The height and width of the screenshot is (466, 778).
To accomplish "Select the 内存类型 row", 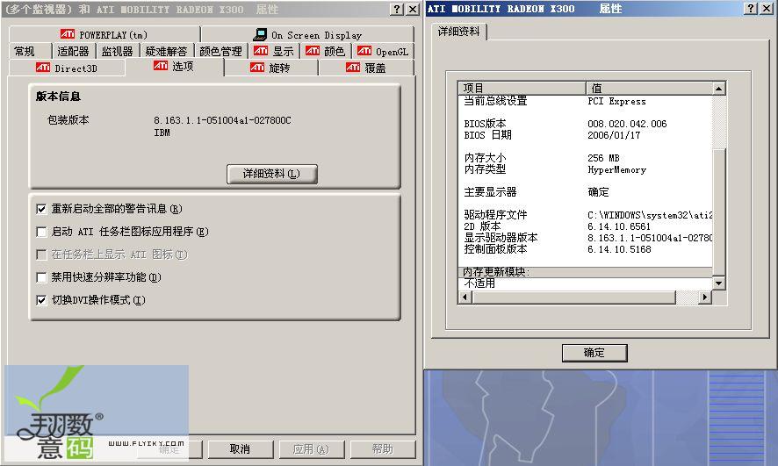I will pyautogui.click(x=586, y=169).
